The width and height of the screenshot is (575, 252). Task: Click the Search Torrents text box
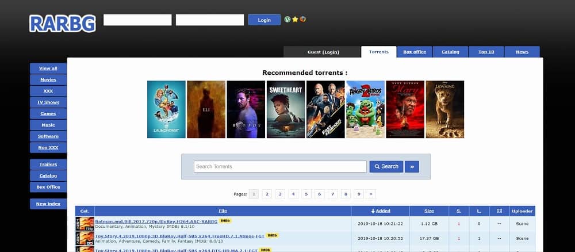(x=280, y=166)
